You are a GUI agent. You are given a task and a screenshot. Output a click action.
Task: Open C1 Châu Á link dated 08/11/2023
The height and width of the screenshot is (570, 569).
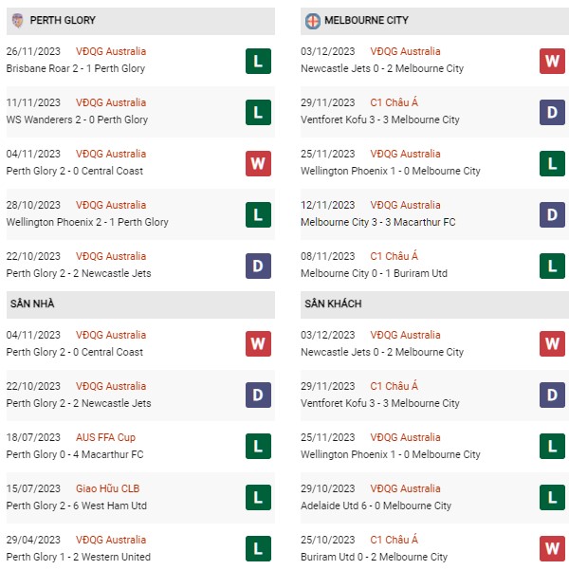click(x=395, y=256)
